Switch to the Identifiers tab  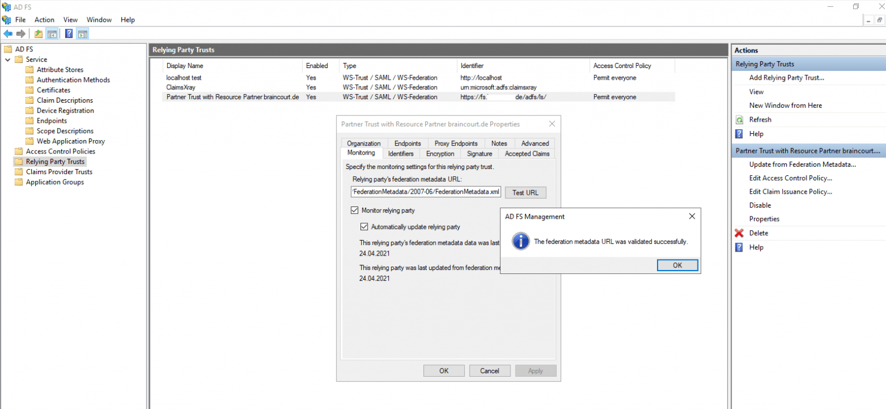click(x=400, y=153)
